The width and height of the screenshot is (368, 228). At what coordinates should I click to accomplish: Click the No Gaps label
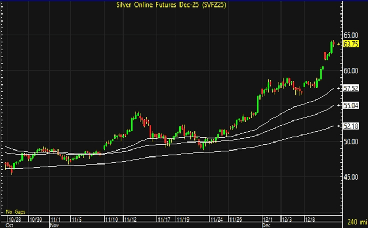pyautogui.click(x=16, y=212)
